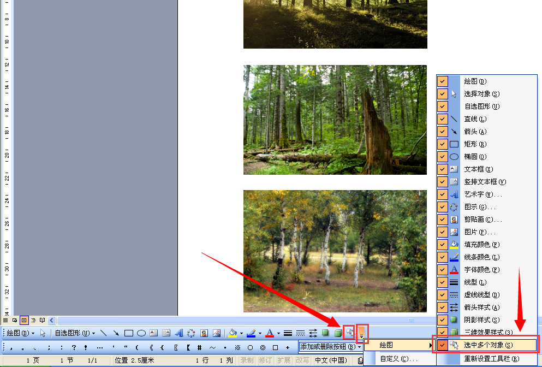Image resolution: width=542 pixels, height=367 pixels.
Task: Pick the Line drawing tool in toolbar
Action: (103, 333)
